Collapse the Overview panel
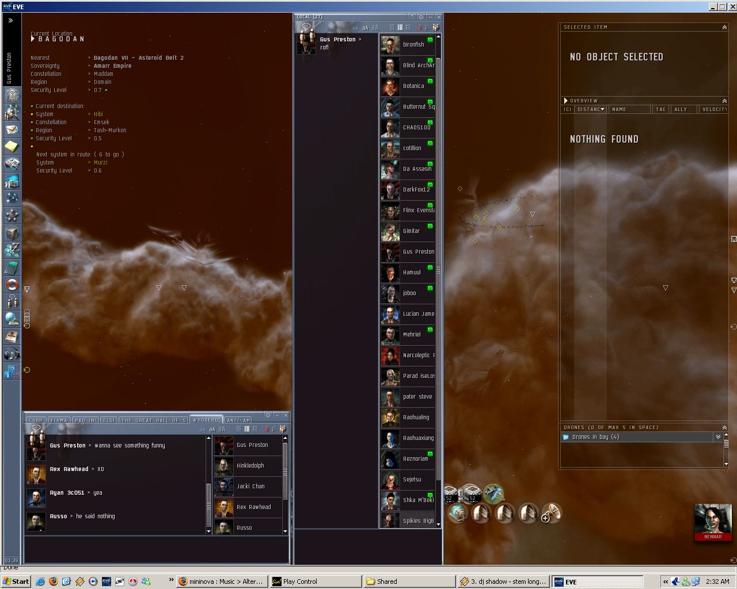737x589 pixels. tap(724, 101)
